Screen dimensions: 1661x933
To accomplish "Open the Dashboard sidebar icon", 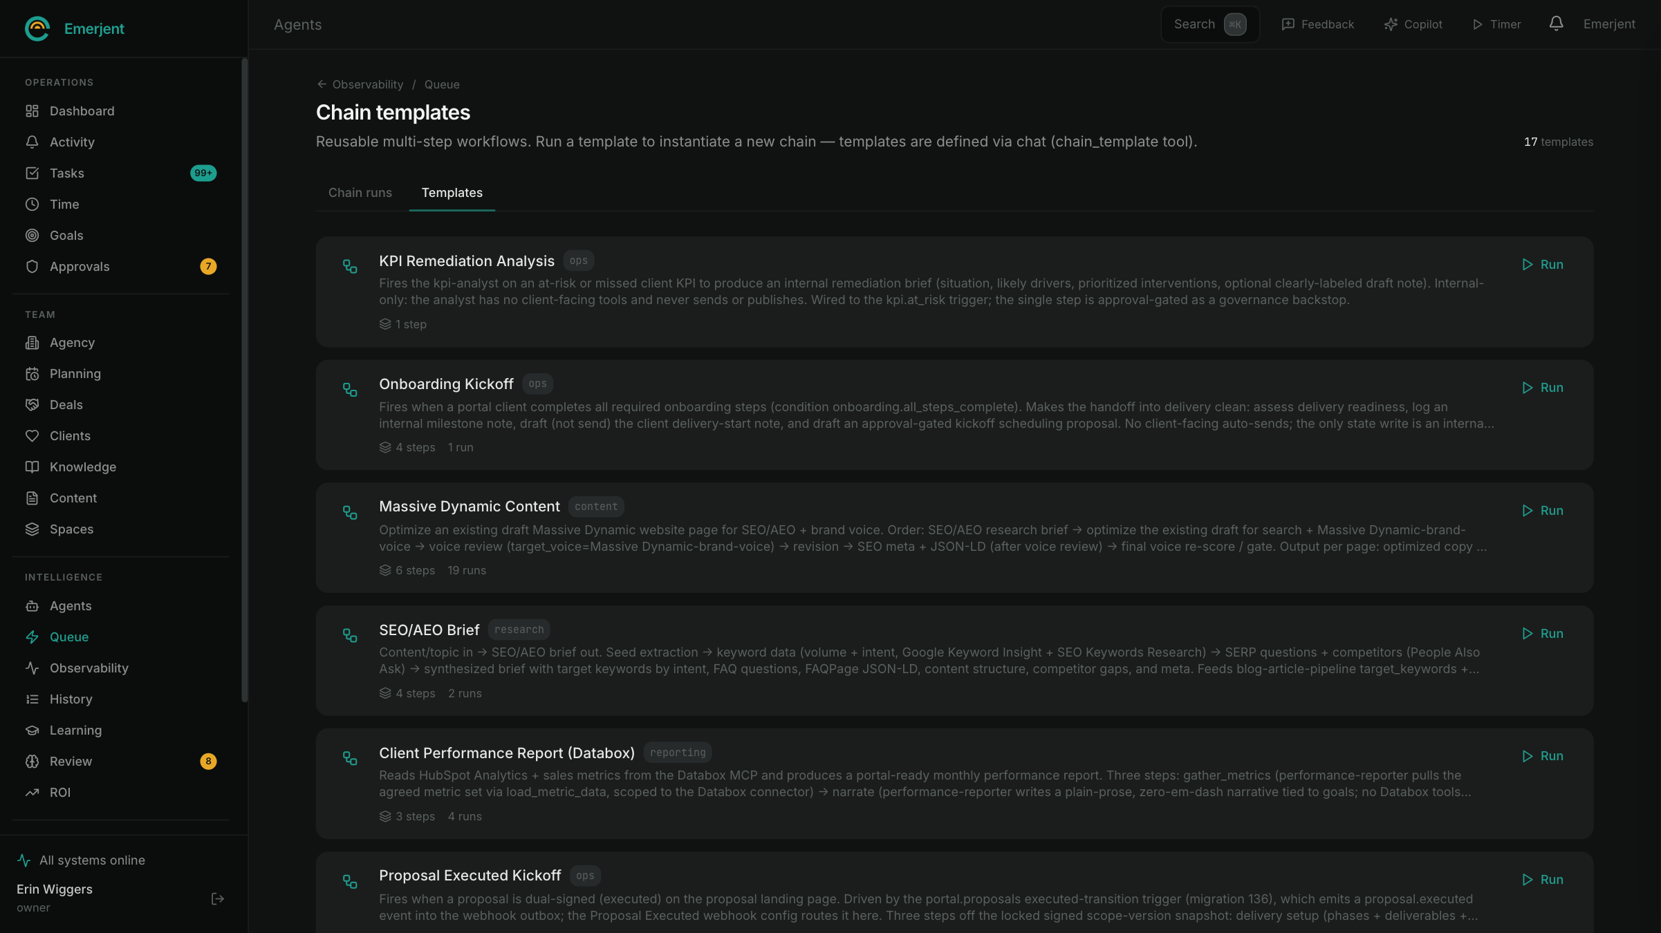I will (x=32, y=111).
